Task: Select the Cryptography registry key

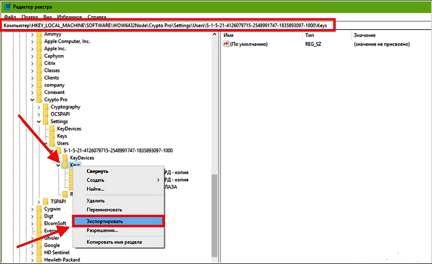Action: pos(65,107)
